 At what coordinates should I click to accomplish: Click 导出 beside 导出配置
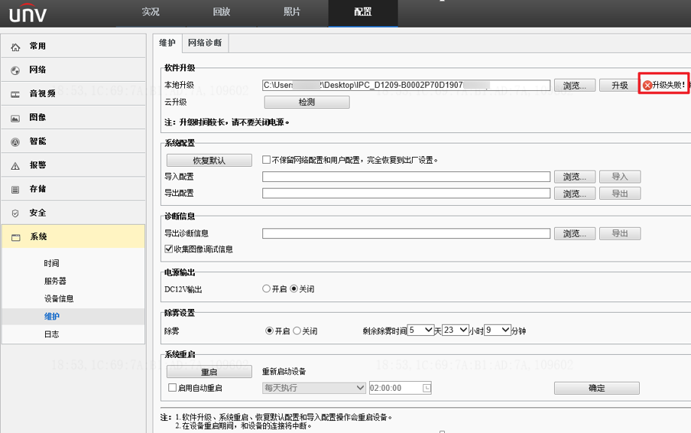pyautogui.click(x=620, y=194)
